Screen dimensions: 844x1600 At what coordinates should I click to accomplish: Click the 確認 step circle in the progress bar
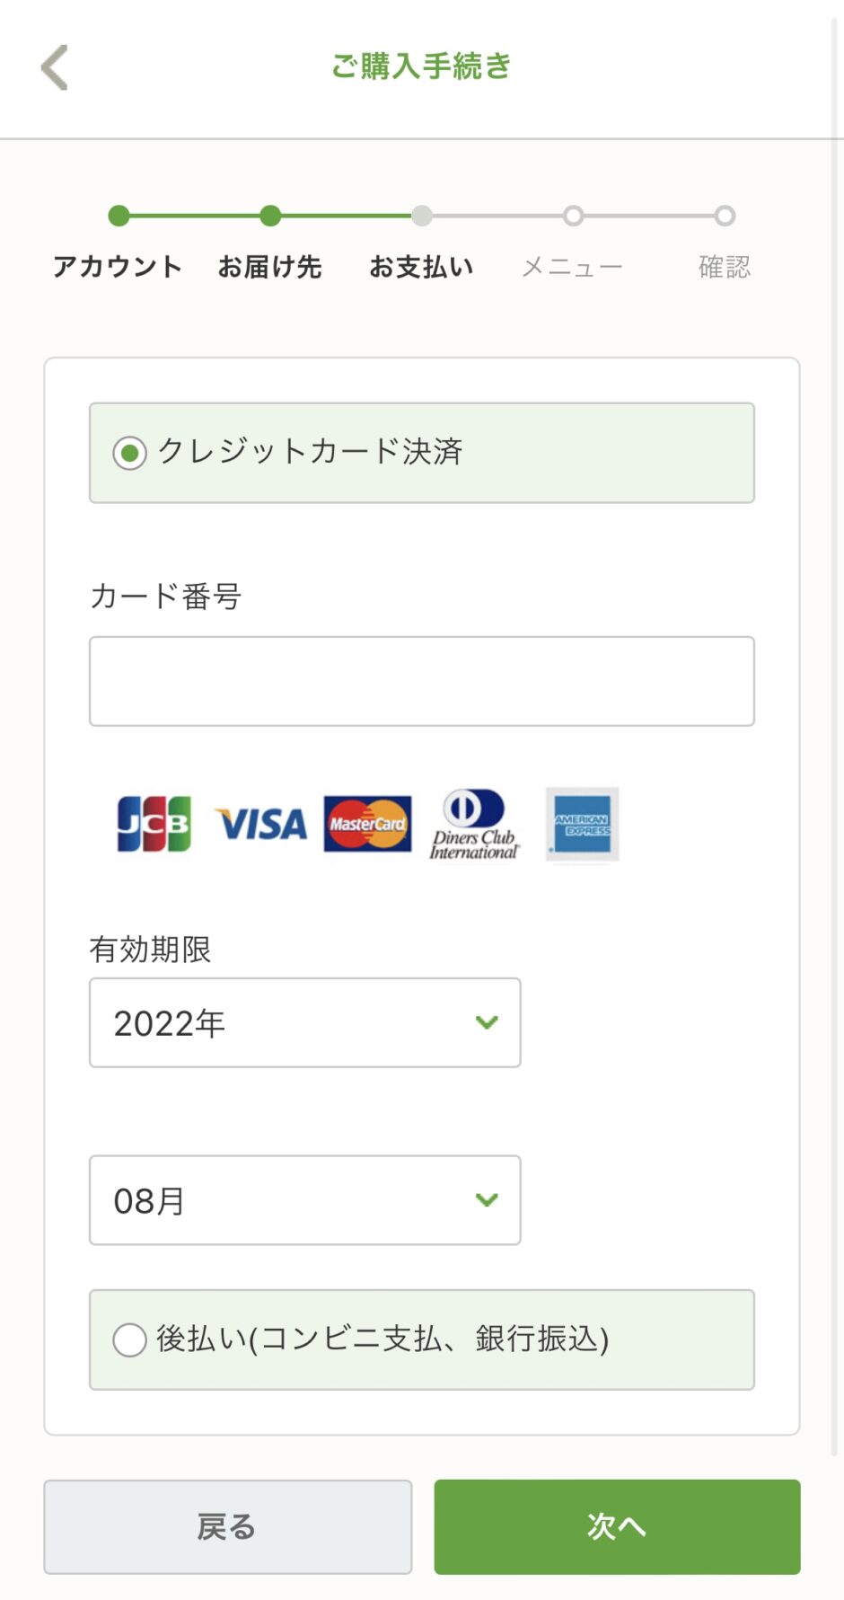[725, 216]
